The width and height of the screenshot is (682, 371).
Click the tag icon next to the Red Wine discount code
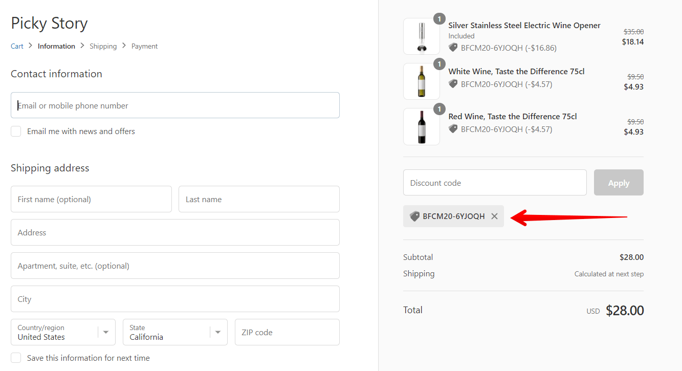pos(452,129)
